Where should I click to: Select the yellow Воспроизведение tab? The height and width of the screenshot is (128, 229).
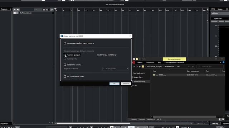click(174, 59)
